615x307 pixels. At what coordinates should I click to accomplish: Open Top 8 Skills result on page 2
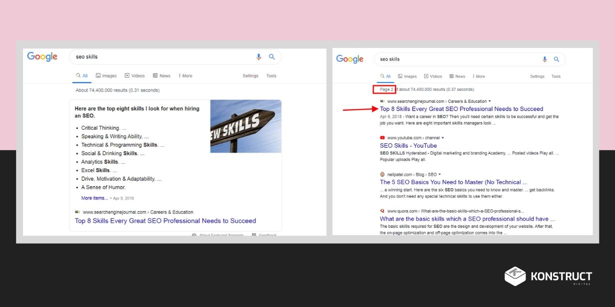click(x=461, y=109)
